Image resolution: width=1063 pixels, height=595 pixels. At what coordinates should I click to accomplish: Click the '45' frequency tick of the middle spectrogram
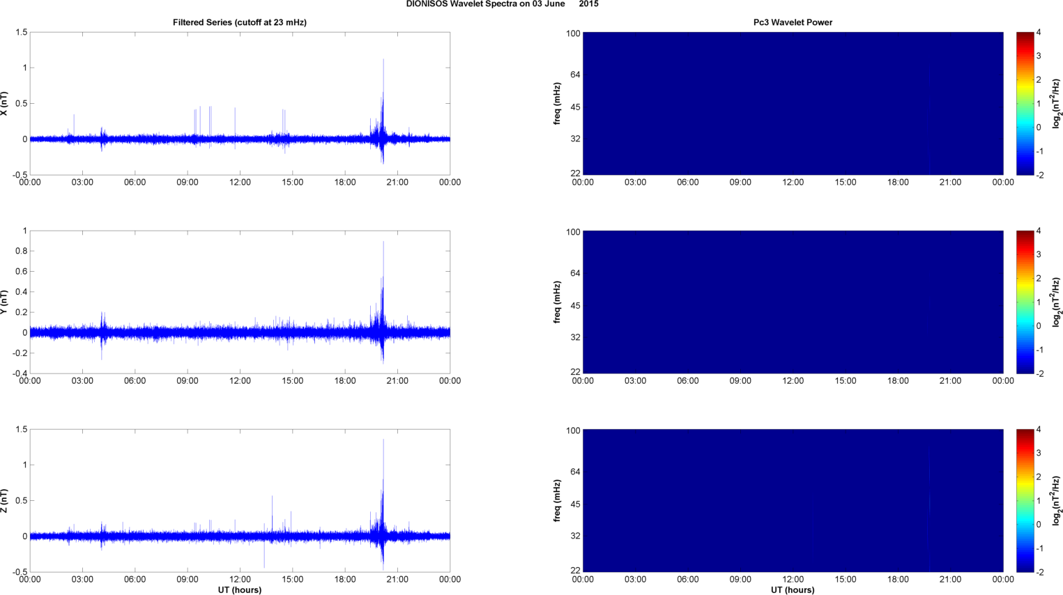coord(575,306)
